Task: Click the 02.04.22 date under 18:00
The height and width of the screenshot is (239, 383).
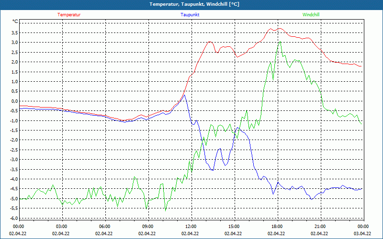Action: (x=276, y=234)
